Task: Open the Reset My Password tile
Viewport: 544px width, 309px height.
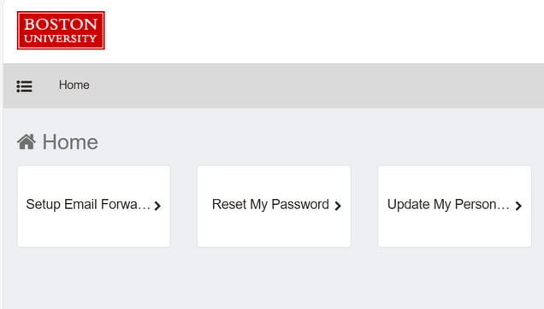Action: [x=274, y=206]
